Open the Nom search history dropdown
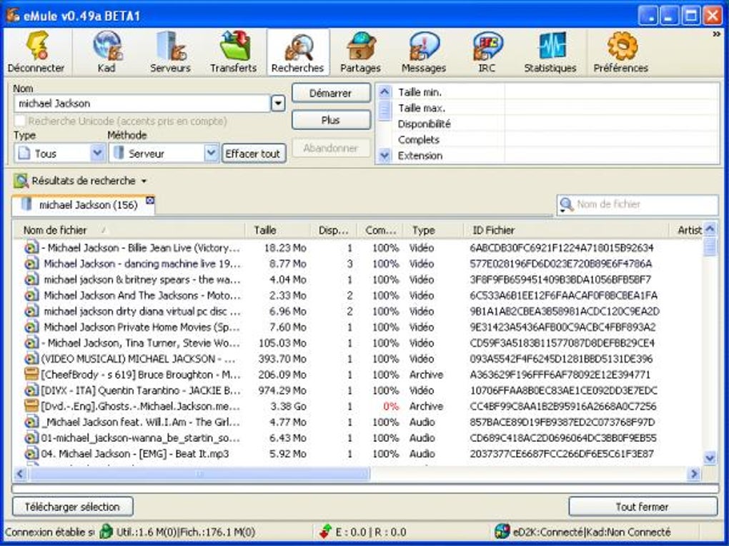Viewport: 729px width, 546px height. point(278,103)
